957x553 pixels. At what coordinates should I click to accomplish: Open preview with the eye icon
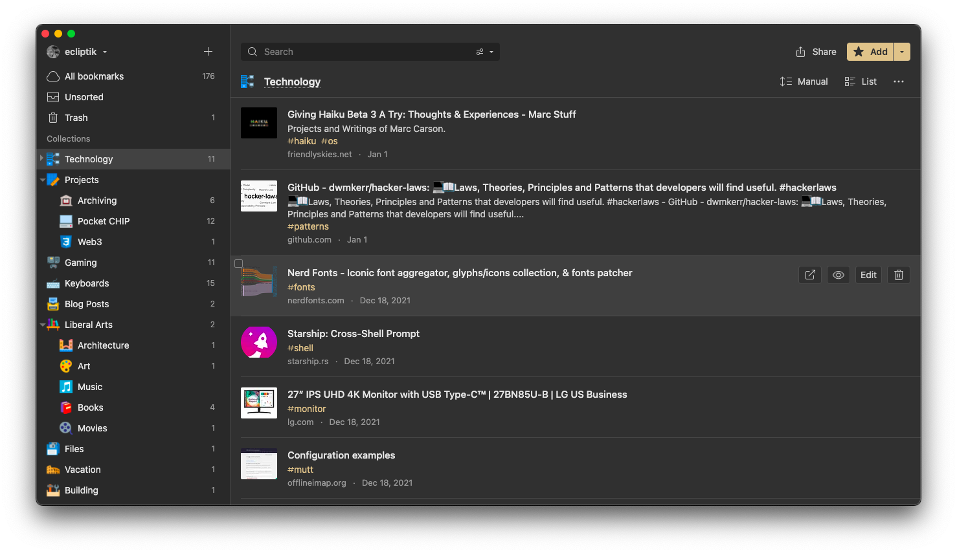tap(838, 274)
